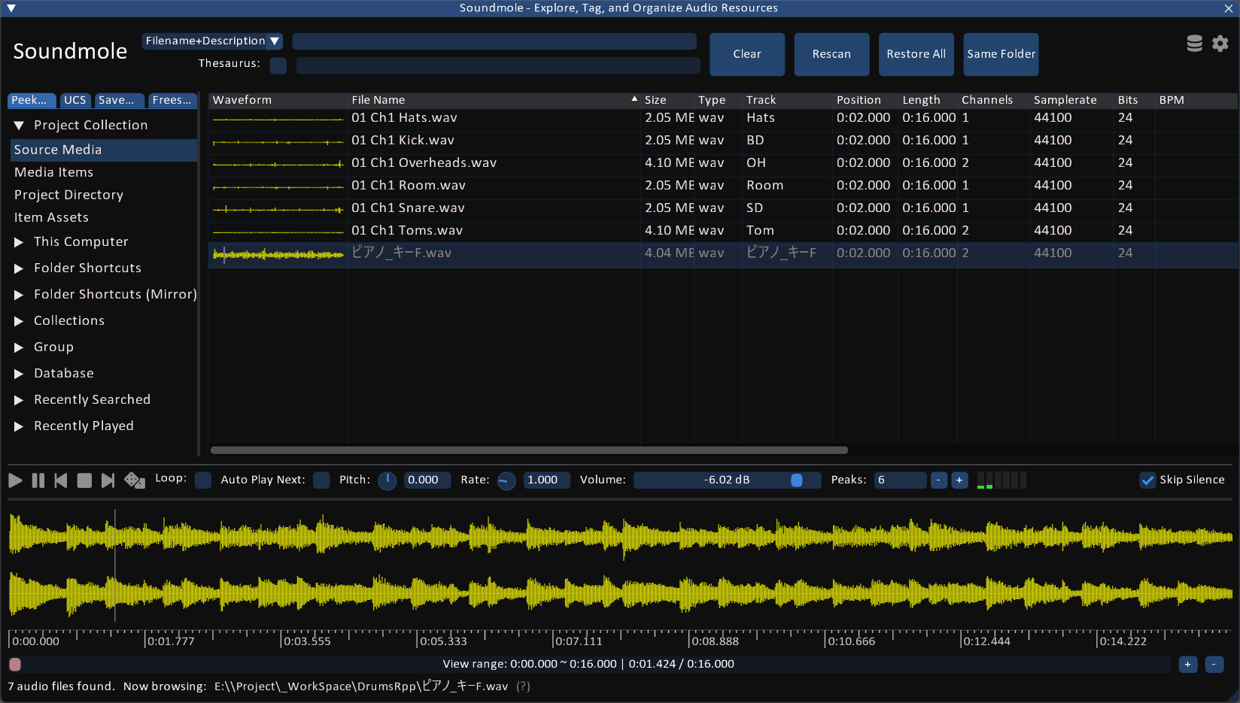Switch to the UCS tab

75,100
